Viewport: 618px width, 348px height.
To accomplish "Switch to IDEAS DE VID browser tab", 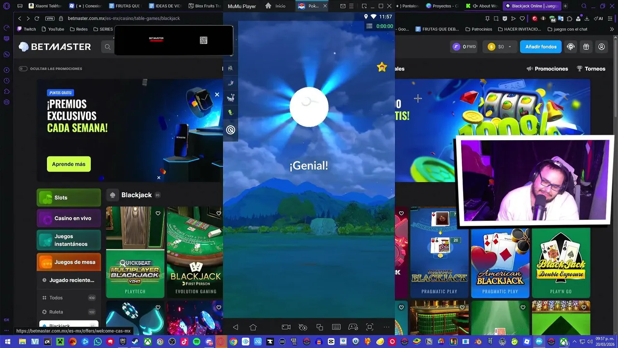I will (x=165, y=6).
